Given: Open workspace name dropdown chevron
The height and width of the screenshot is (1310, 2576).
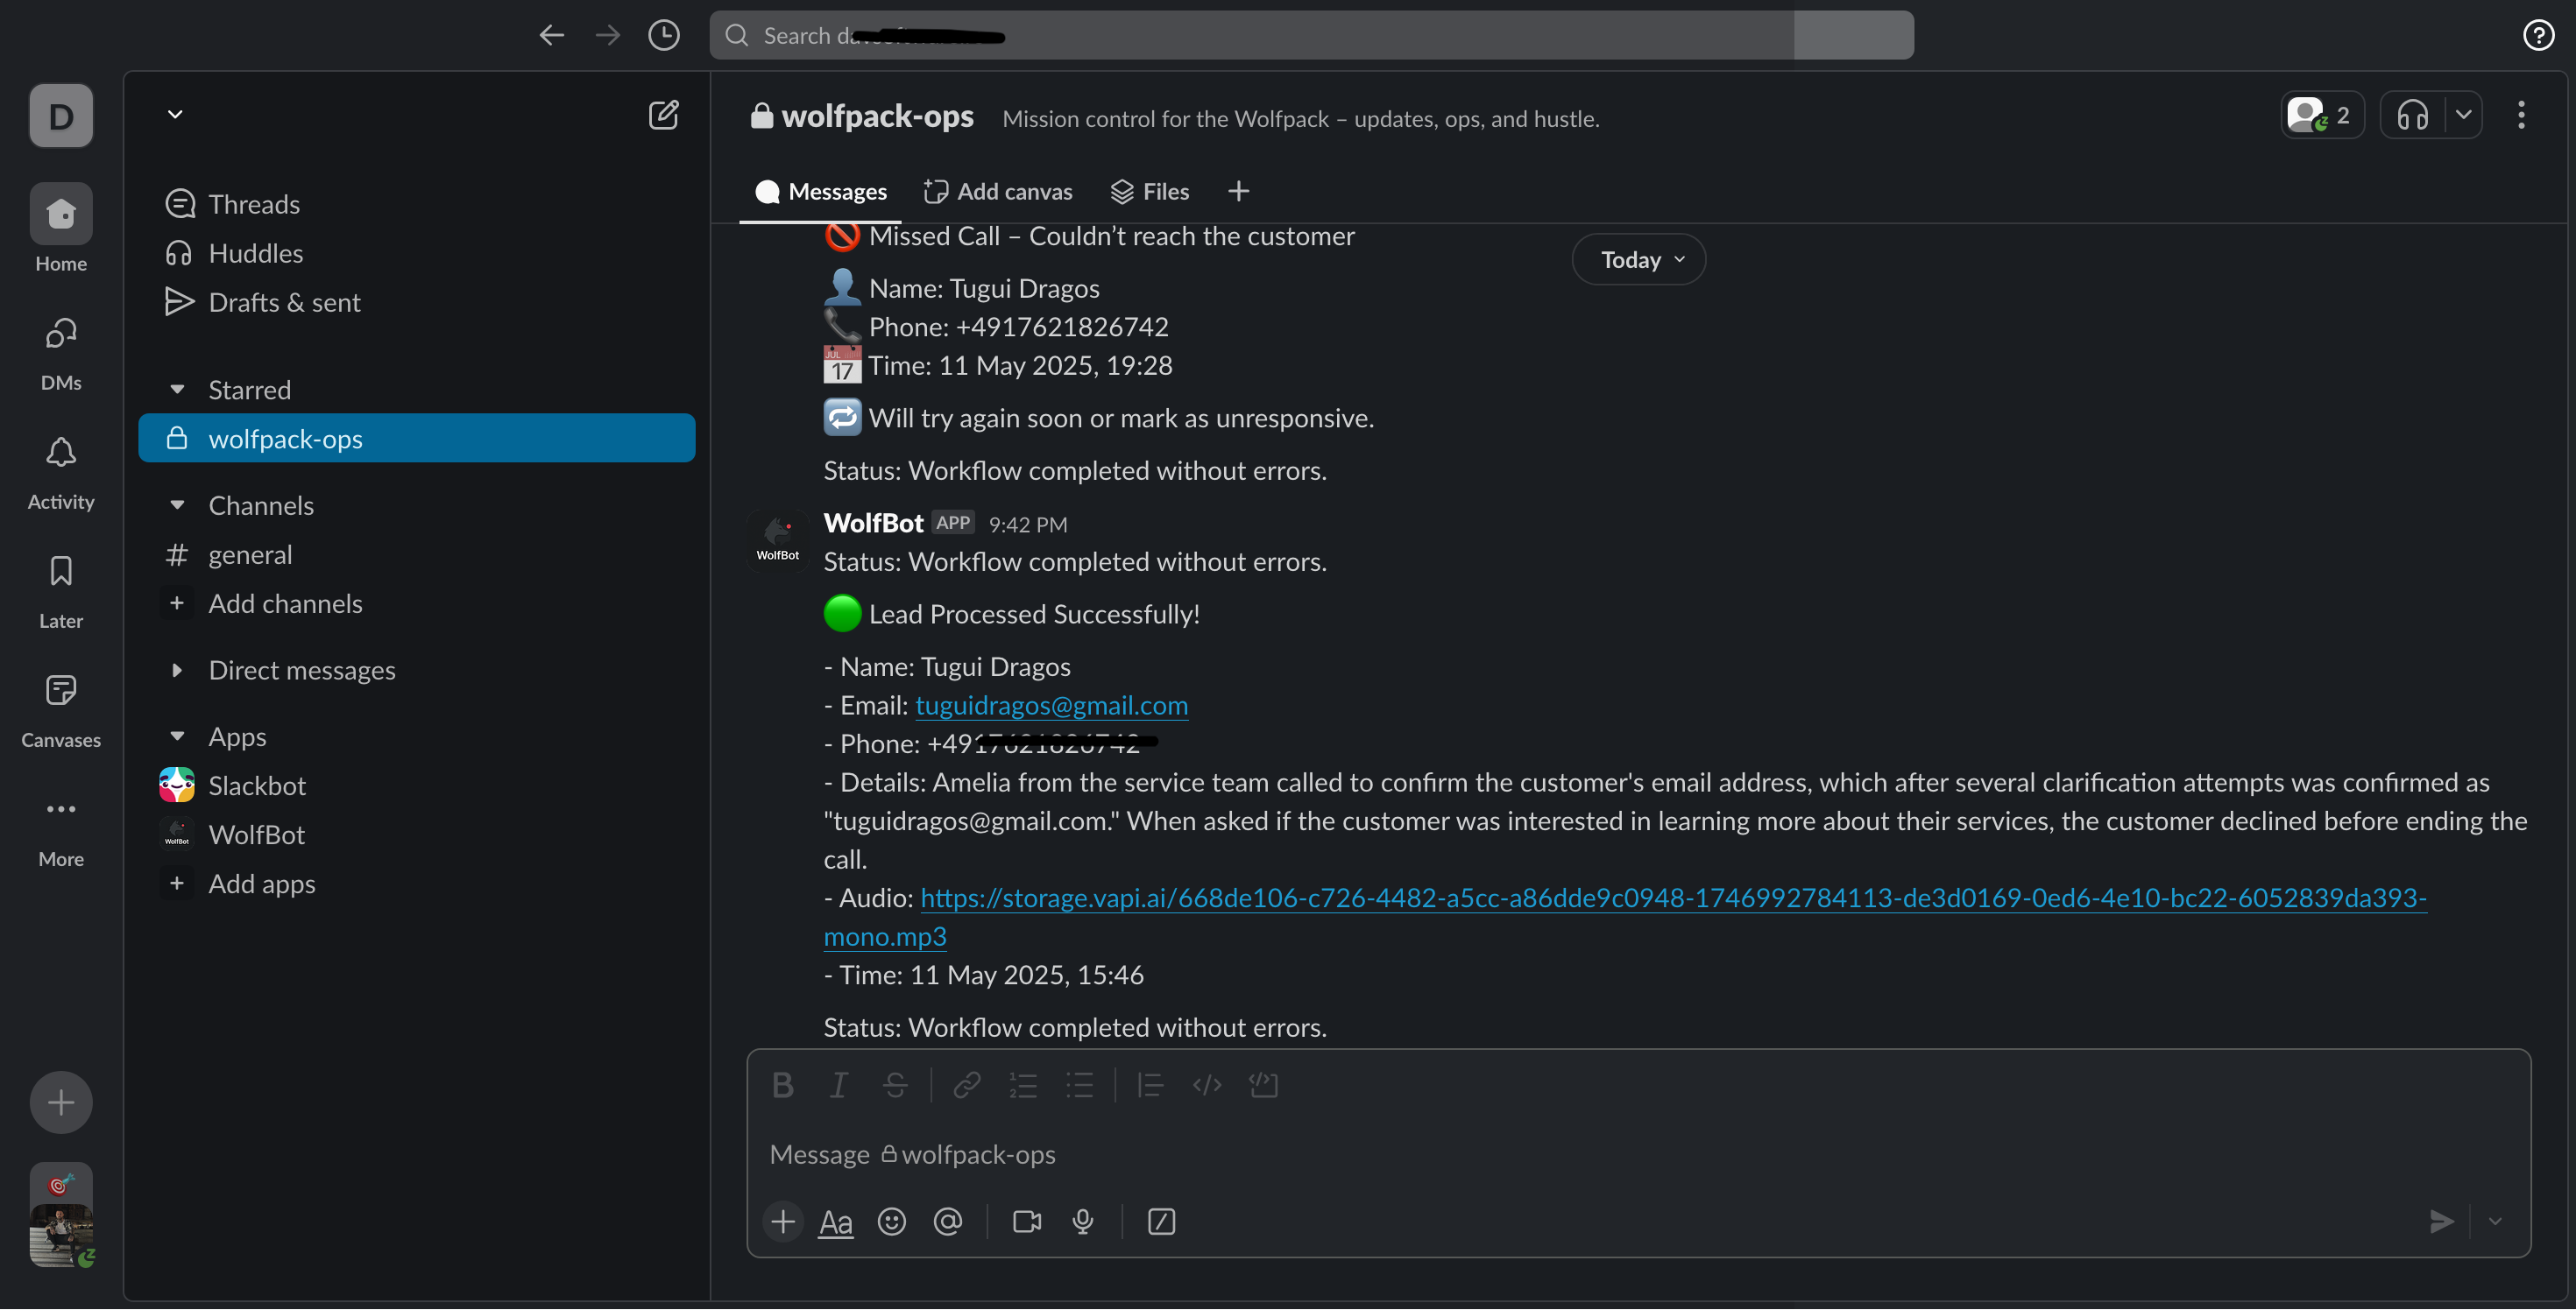Looking at the screenshot, I should 175,114.
